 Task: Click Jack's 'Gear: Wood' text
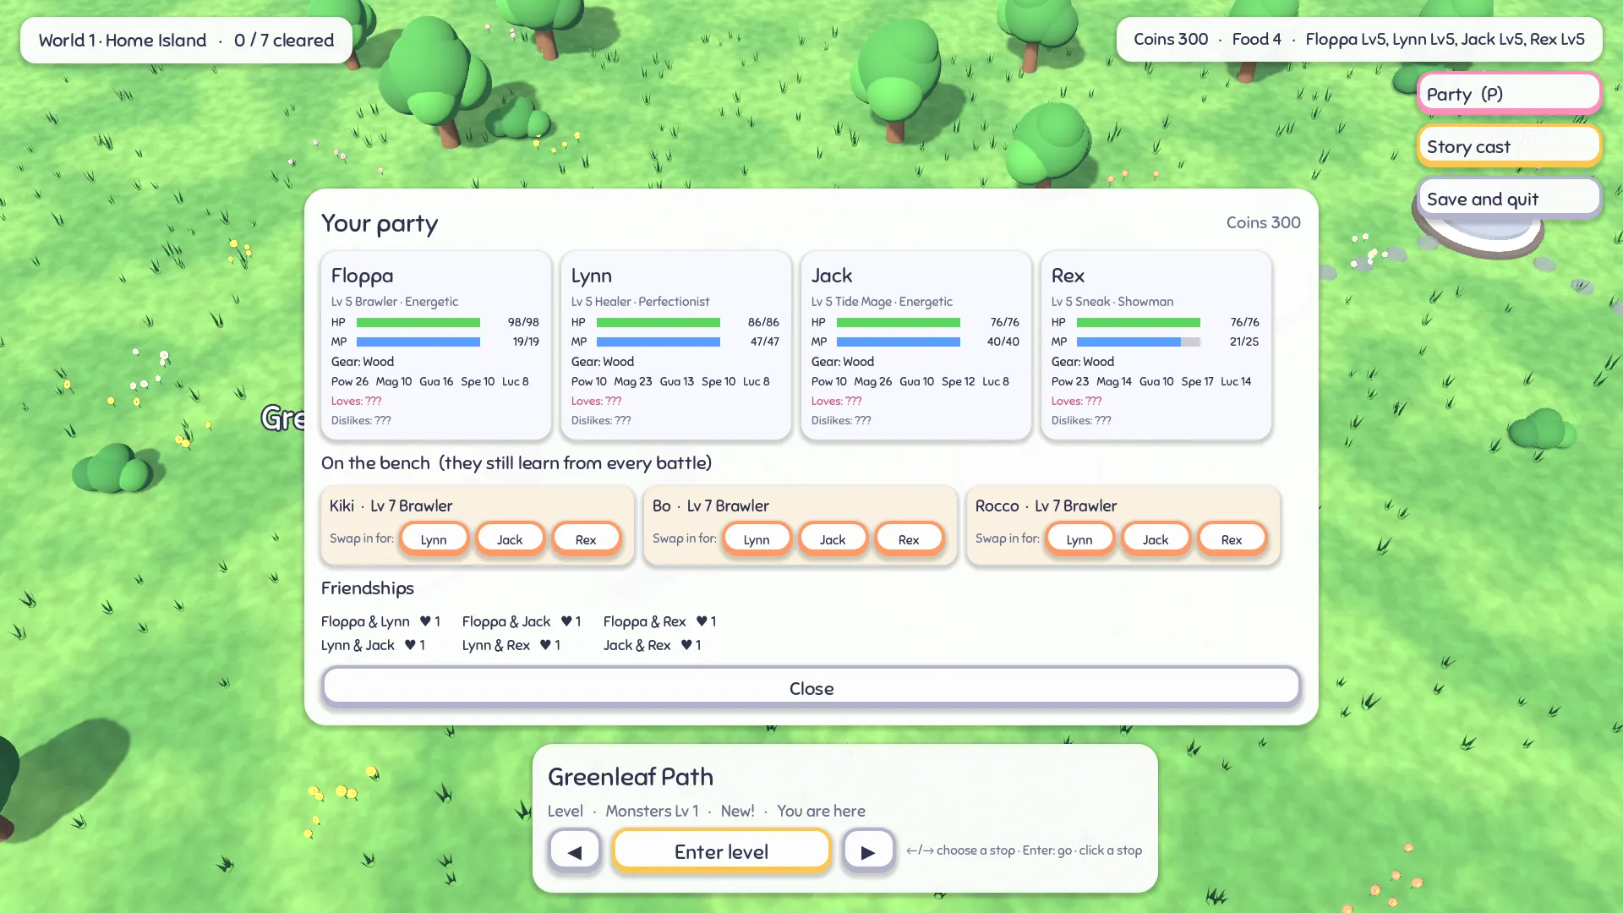[843, 362]
